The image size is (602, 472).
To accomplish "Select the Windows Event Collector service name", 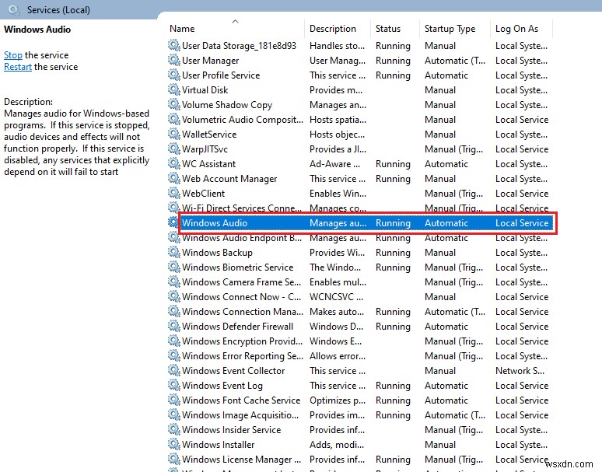I will [x=233, y=371].
